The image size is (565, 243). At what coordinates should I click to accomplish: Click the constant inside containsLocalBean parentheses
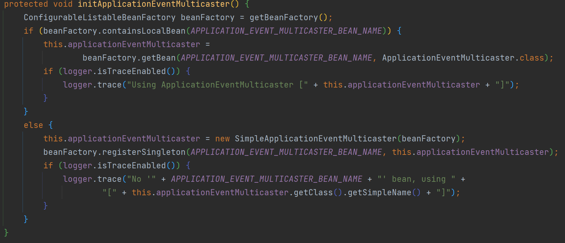click(286, 31)
